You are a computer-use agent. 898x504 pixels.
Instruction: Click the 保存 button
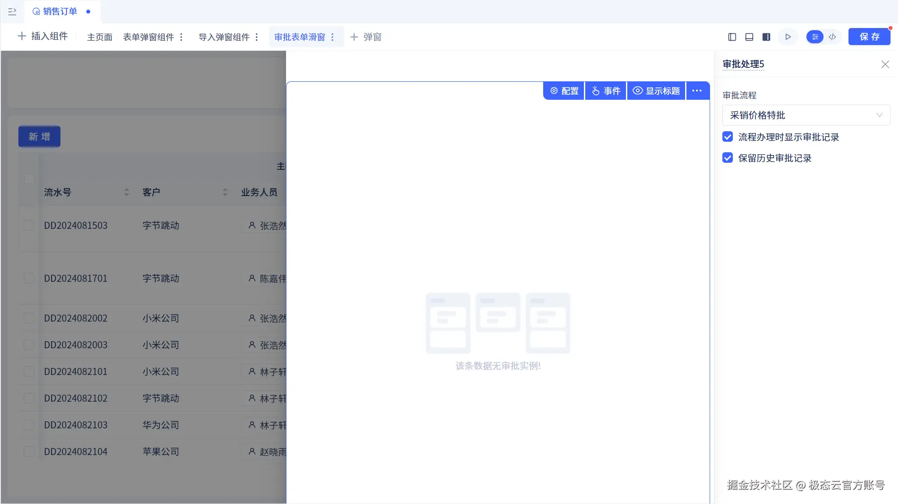(x=869, y=37)
